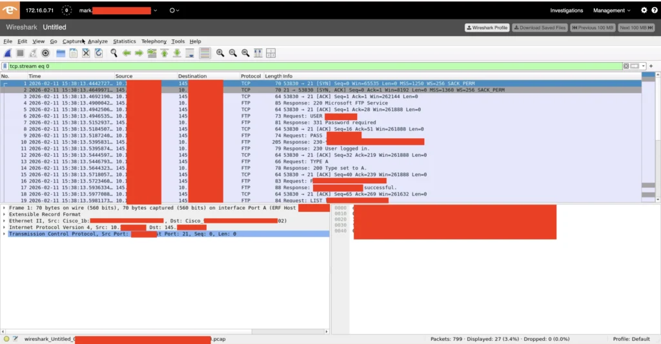The width and height of the screenshot is (661, 344).
Task: Open the Telephony menu
Action: point(154,41)
